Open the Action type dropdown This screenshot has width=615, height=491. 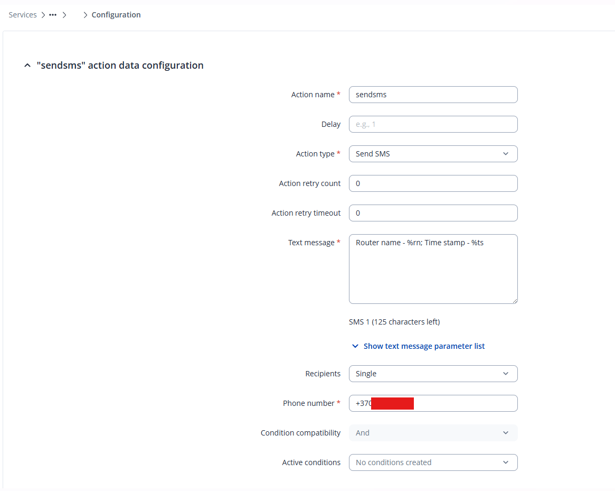(433, 154)
